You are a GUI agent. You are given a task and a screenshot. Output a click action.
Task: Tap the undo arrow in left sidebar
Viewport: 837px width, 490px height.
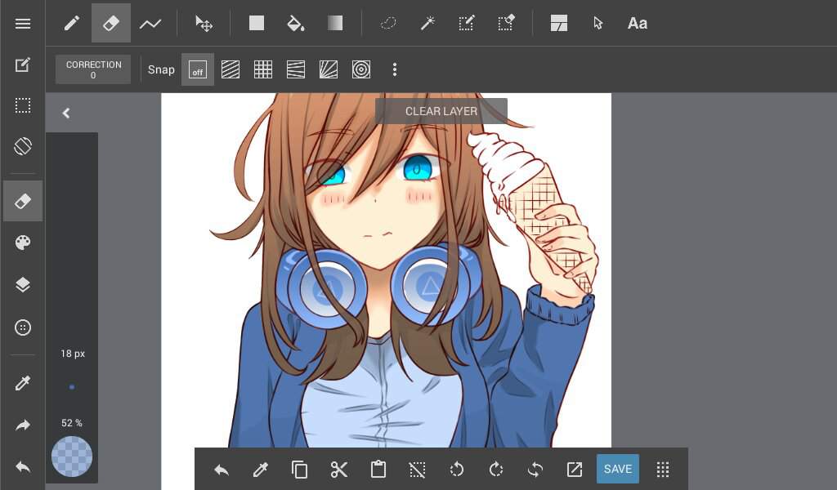[22, 467]
